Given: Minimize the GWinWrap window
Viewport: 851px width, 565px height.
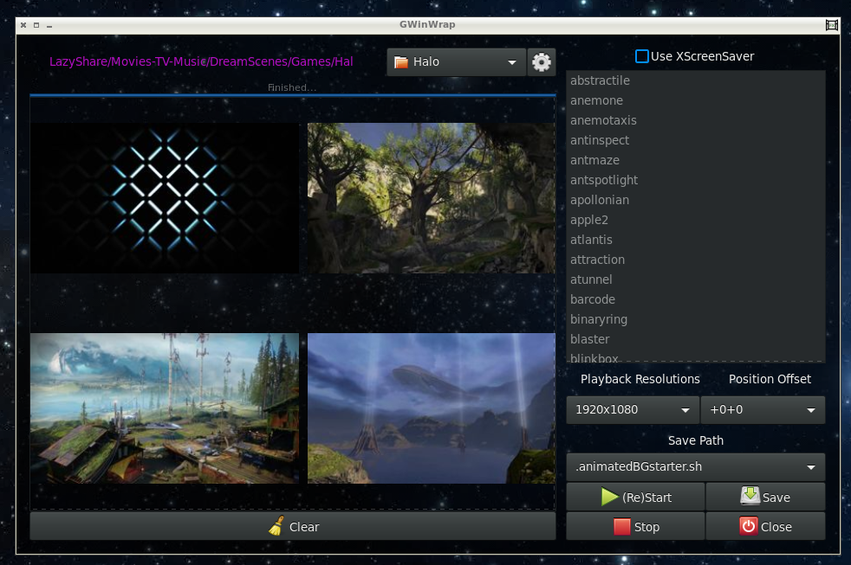Looking at the screenshot, I should (x=49, y=25).
